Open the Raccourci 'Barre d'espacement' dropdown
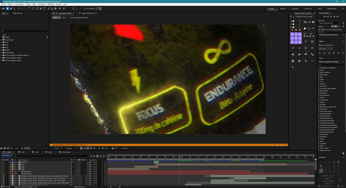This screenshot has height=188, width=346. click(x=330, y=23)
